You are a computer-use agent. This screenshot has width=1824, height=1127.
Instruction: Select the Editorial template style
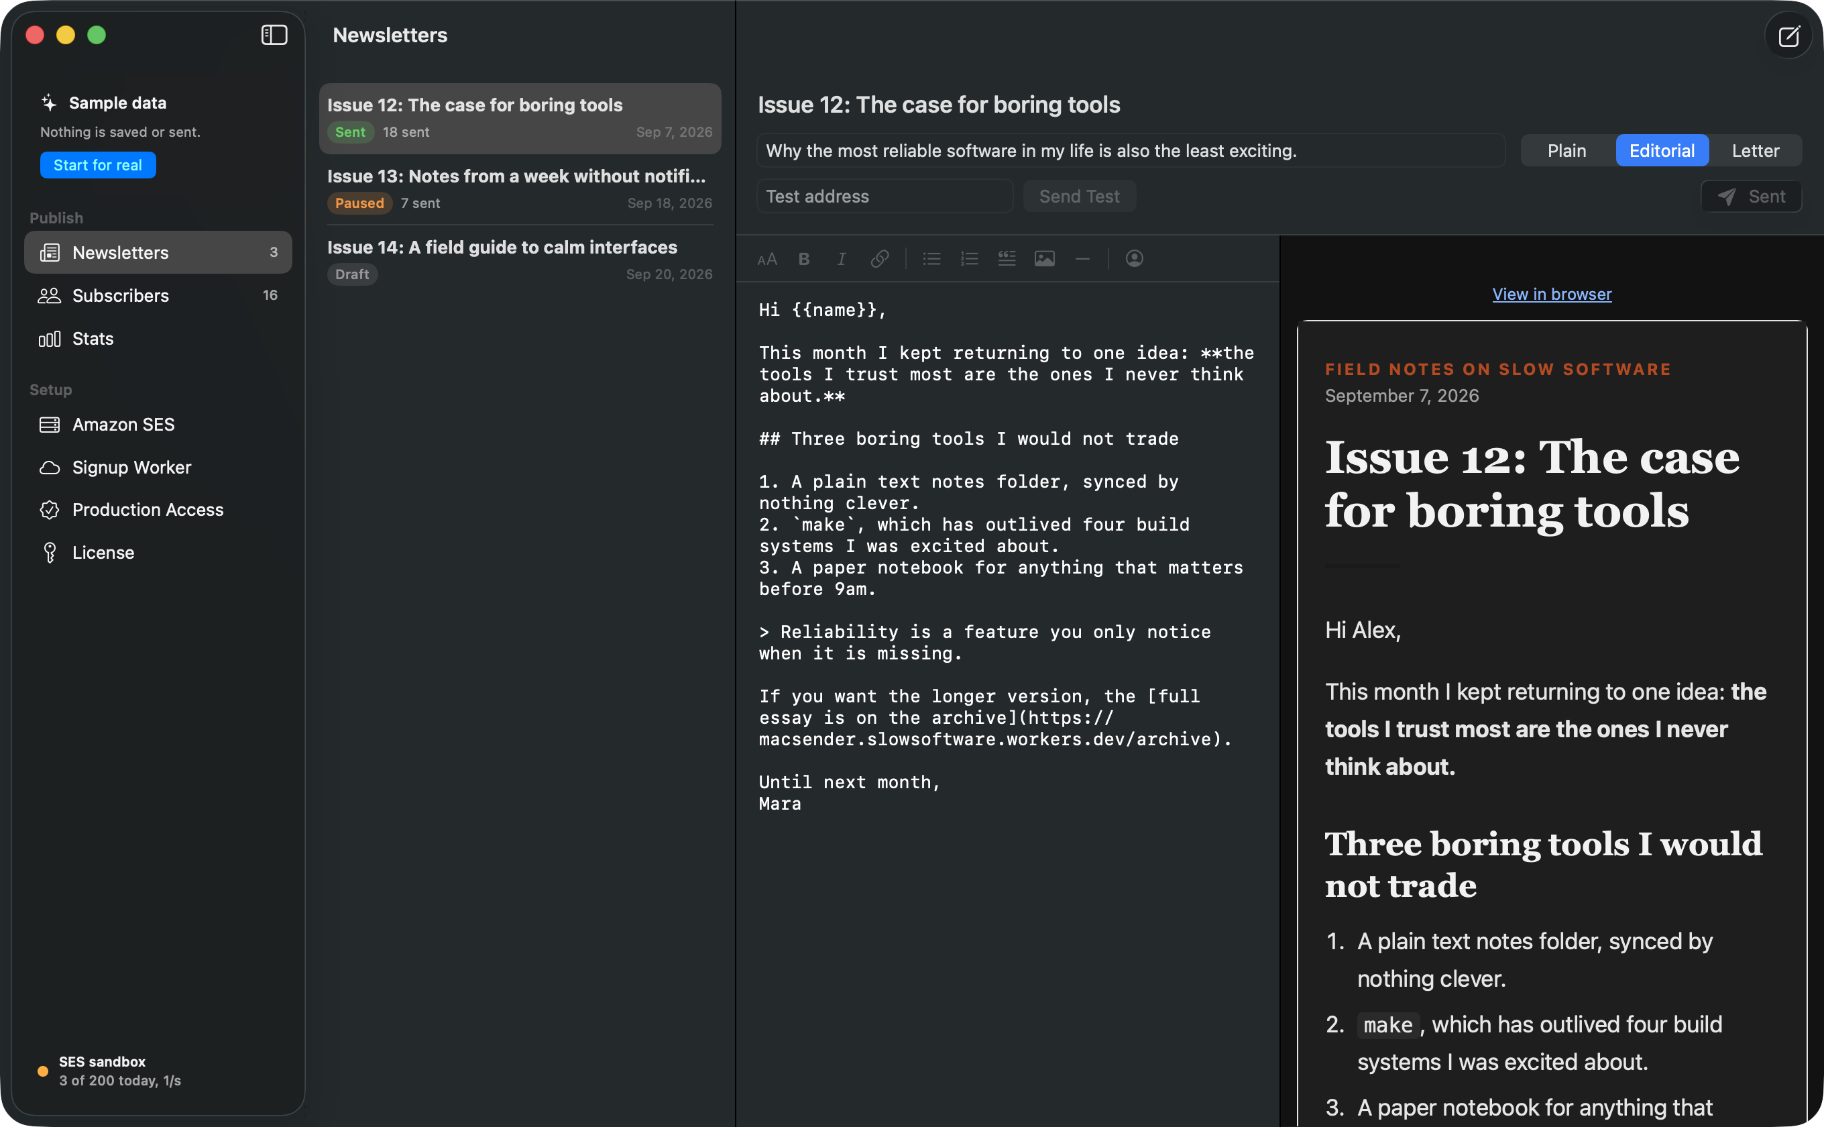tap(1662, 150)
